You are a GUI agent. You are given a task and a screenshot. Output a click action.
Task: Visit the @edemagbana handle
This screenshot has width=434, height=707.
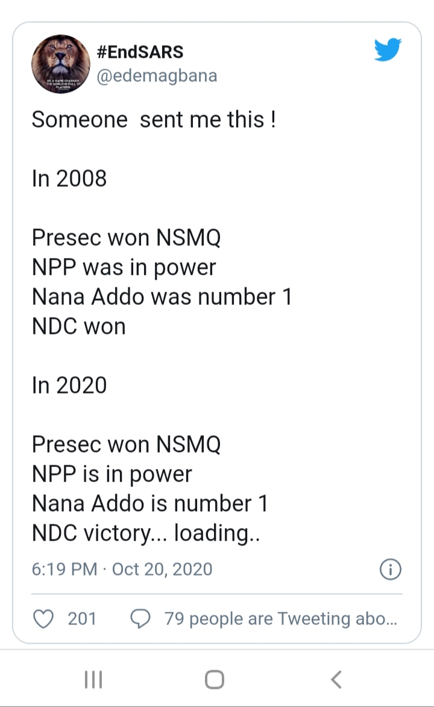157,75
